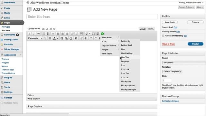Edit the draft status link
This screenshot has width=206, height=116.
[175, 27]
